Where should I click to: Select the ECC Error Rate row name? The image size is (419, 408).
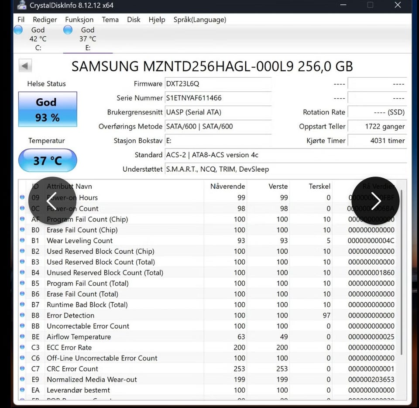click(x=69, y=347)
